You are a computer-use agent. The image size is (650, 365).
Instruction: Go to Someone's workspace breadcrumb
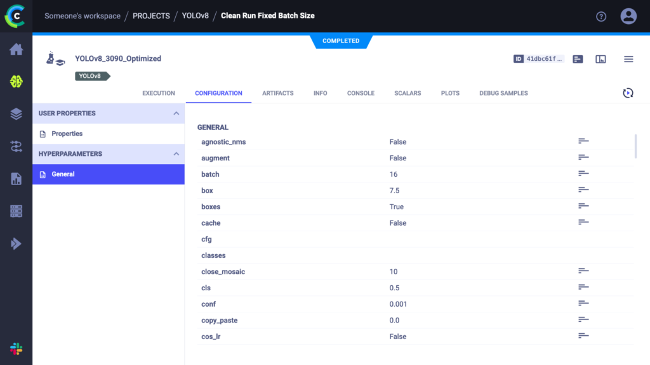click(83, 16)
